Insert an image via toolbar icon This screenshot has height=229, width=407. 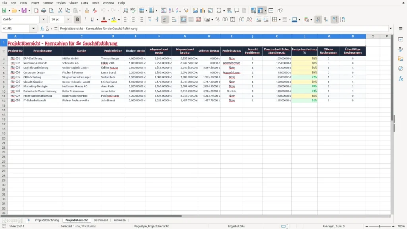click(x=195, y=10)
